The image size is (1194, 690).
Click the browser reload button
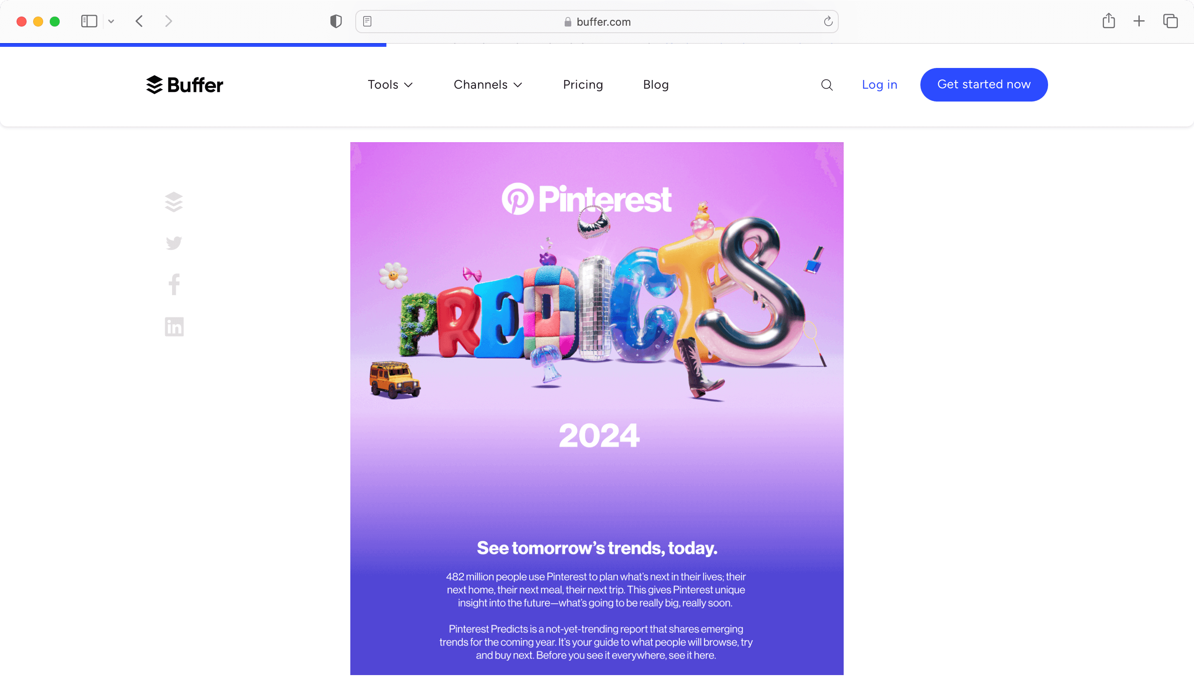click(828, 22)
